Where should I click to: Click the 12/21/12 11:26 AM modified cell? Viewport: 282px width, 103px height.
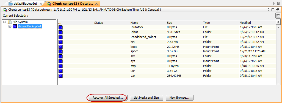point(252,51)
